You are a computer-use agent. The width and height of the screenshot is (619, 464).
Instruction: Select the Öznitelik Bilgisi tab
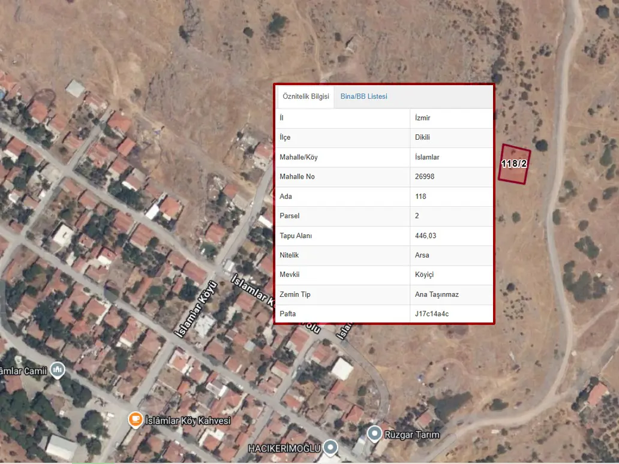306,97
